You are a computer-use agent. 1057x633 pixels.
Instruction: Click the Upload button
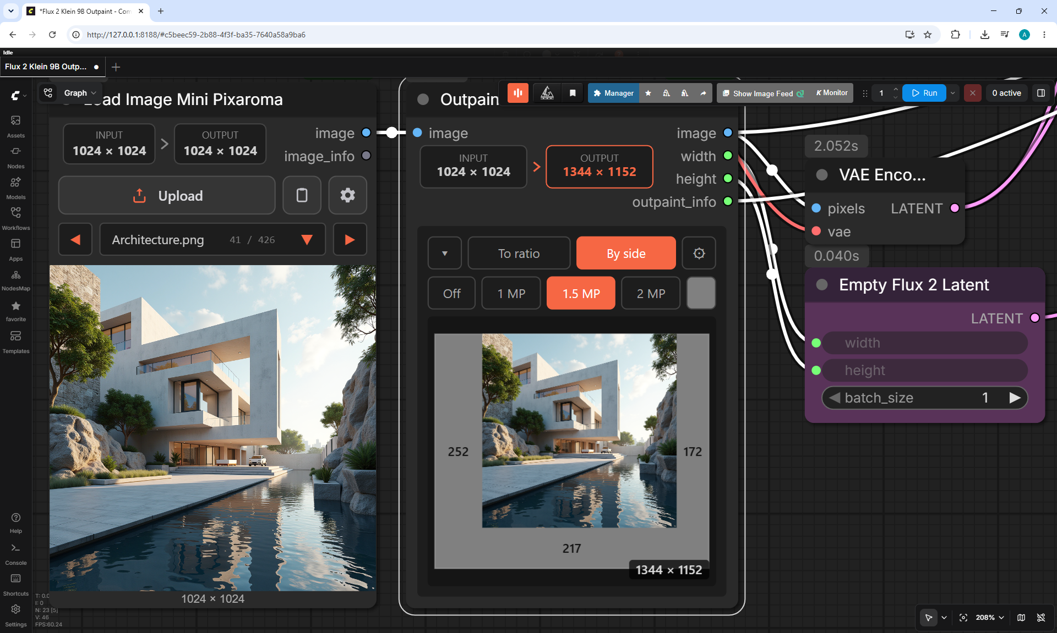[x=167, y=195]
